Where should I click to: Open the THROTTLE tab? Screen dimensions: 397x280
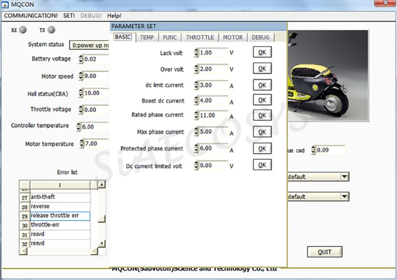click(200, 37)
